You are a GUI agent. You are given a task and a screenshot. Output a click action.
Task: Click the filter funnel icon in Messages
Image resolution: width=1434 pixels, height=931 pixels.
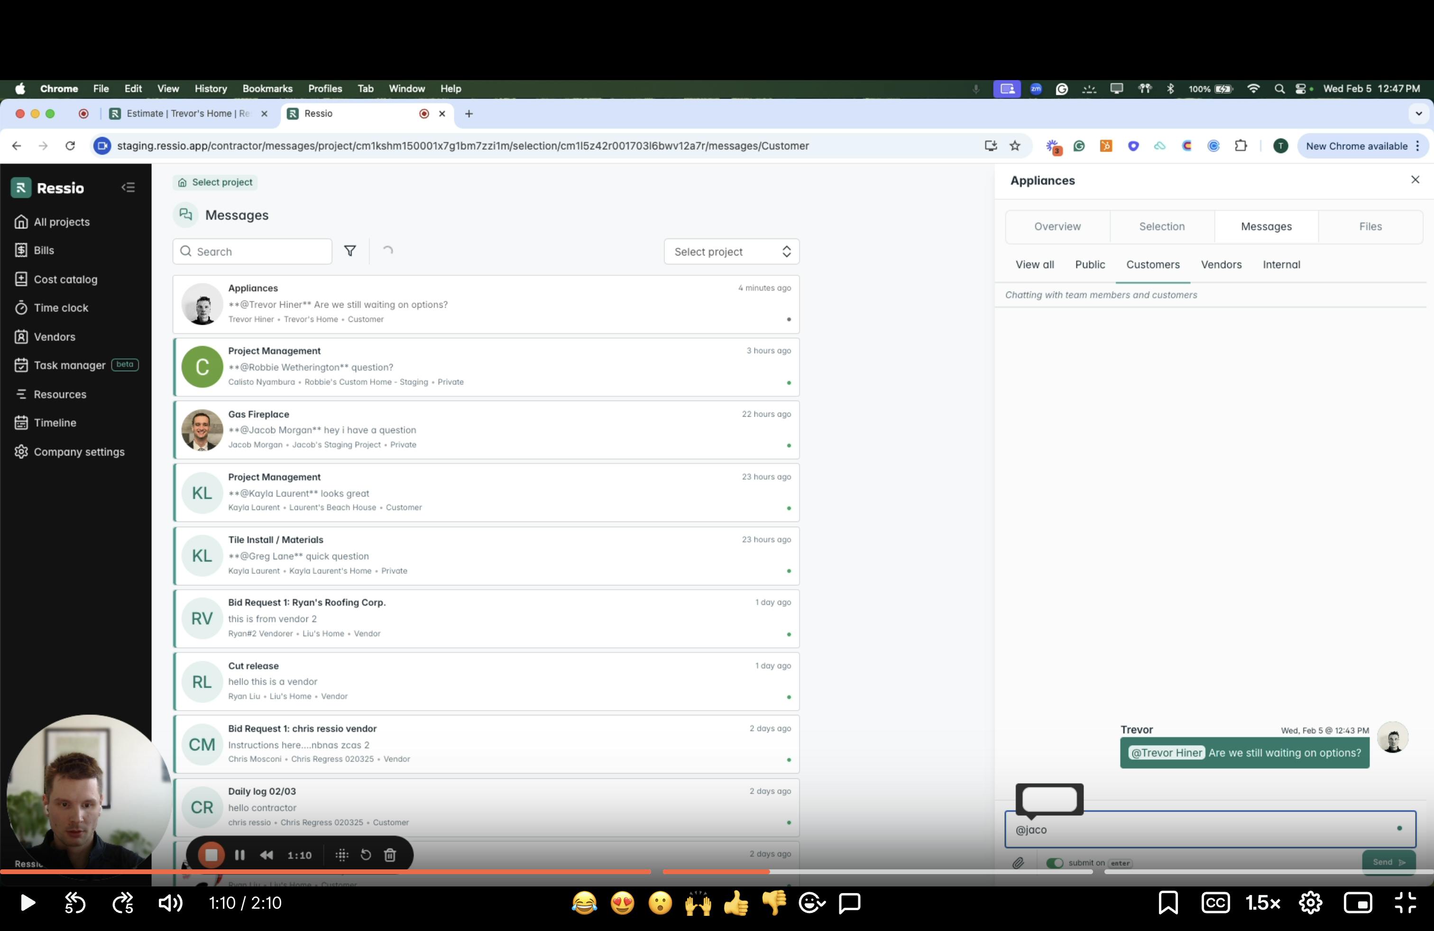click(x=349, y=251)
